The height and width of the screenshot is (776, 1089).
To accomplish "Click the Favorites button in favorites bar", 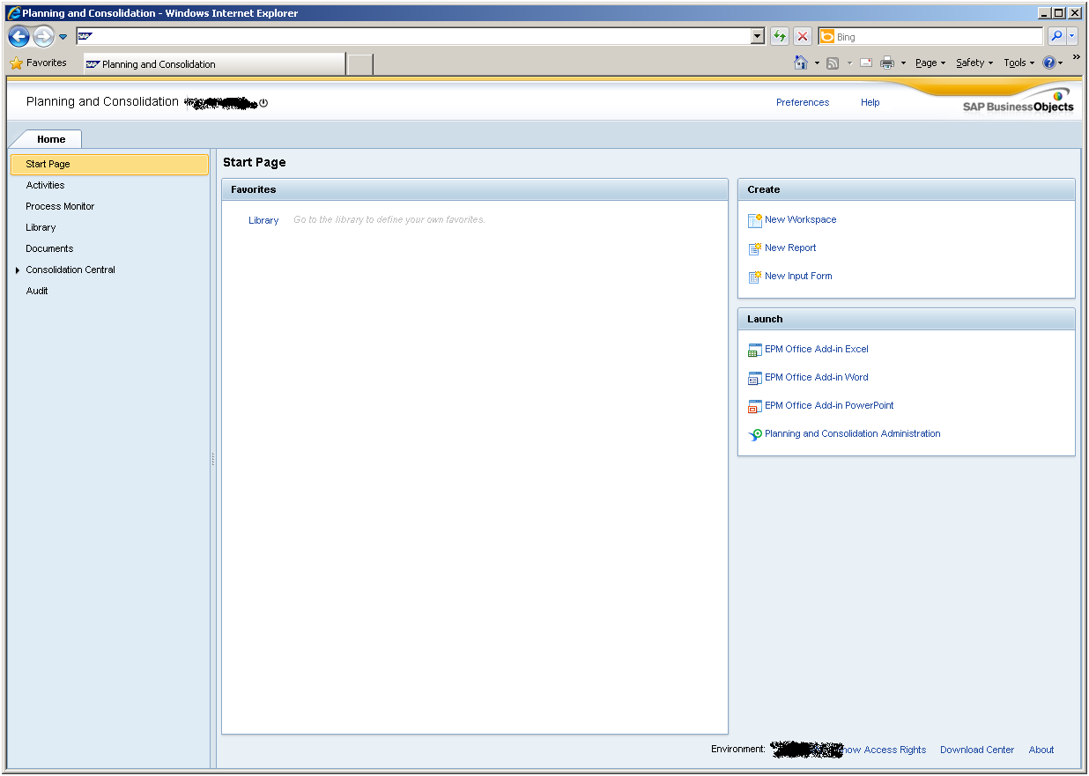I will 39,63.
